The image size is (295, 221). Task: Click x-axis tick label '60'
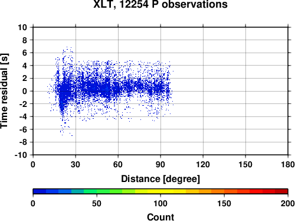point(118,164)
